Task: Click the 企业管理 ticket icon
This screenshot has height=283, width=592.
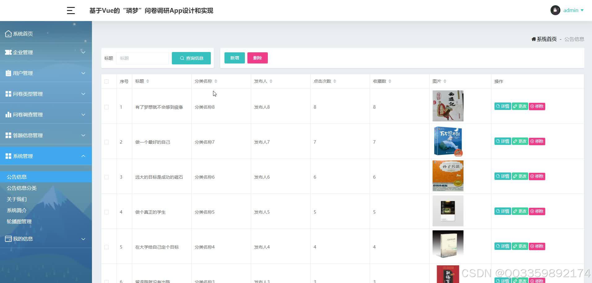Action: coord(8,52)
